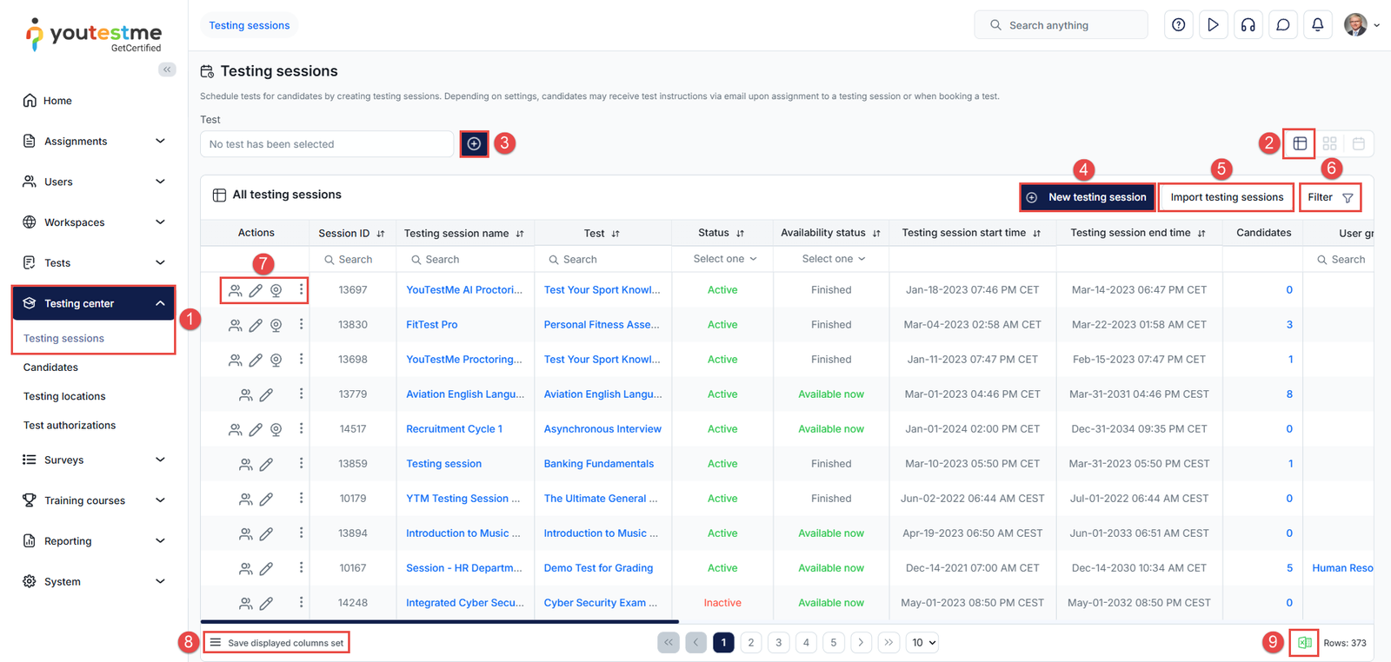Change rows per page dropdown
The width and height of the screenshot is (1391, 662).
[x=923, y=643]
